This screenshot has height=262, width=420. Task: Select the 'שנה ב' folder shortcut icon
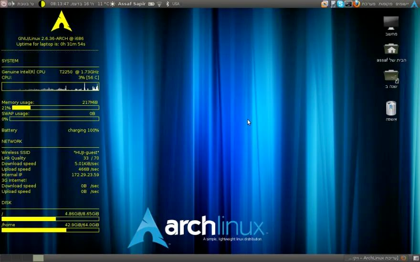tap(391, 79)
